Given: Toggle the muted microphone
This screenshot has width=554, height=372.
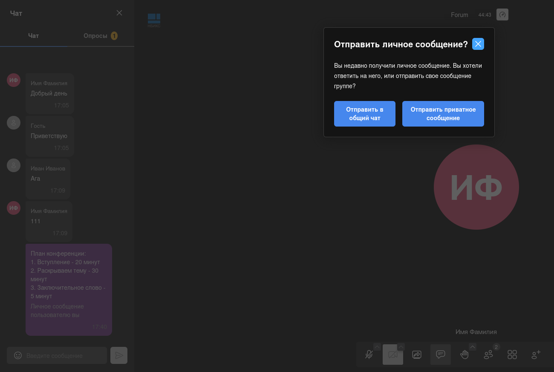Looking at the screenshot, I should tap(369, 355).
